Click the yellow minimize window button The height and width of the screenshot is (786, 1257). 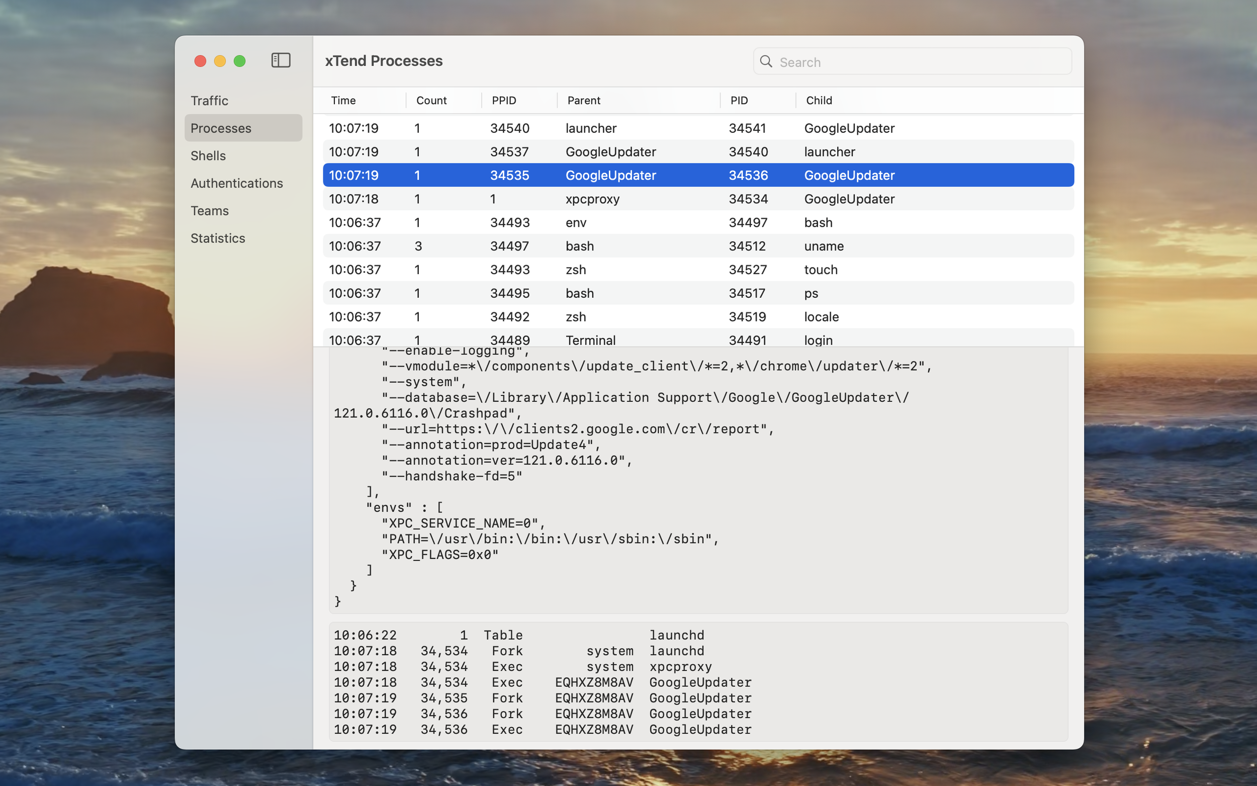coord(220,61)
